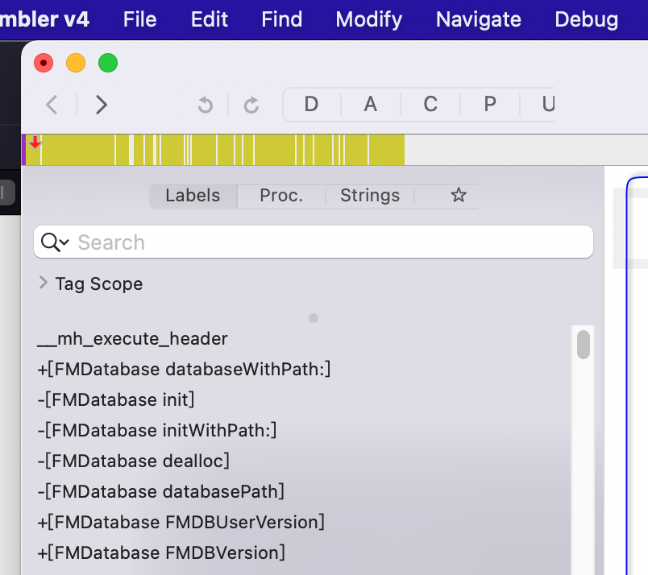Screen dimensions: 648x575
Task: Click the green zoom window button
Action: [x=108, y=63]
